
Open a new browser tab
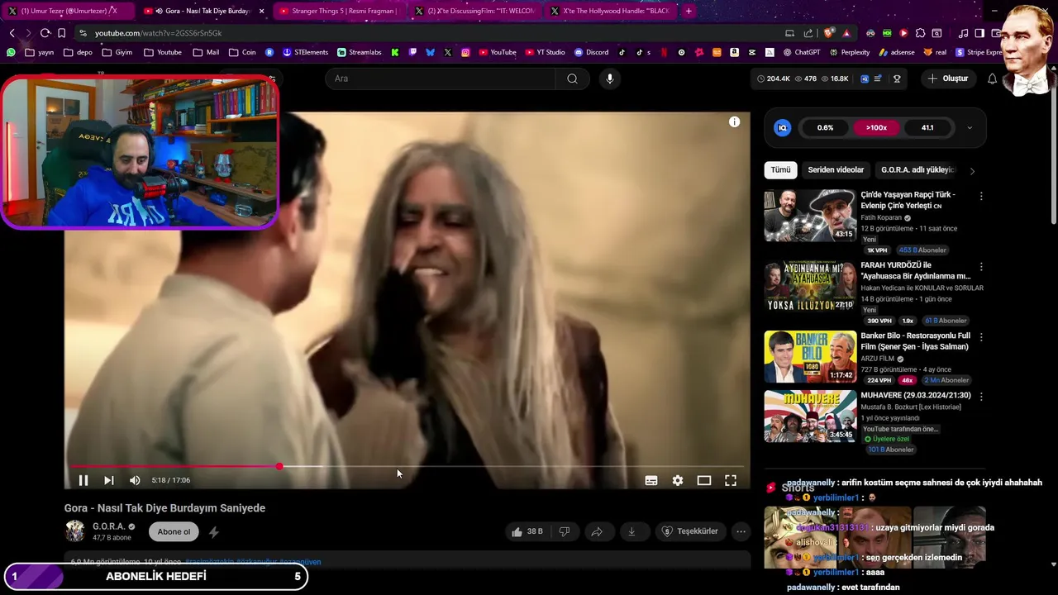tap(689, 11)
